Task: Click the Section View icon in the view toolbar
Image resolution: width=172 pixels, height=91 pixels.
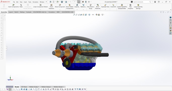Action: tap(81, 15)
